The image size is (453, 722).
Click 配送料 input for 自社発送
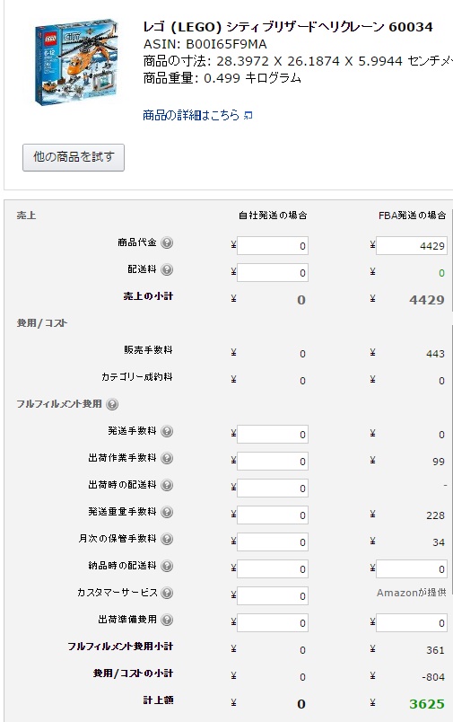tap(273, 273)
